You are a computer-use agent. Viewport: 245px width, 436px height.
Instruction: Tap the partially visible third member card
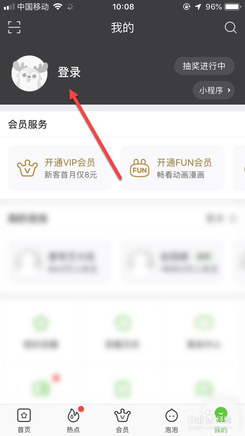coord(239,168)
